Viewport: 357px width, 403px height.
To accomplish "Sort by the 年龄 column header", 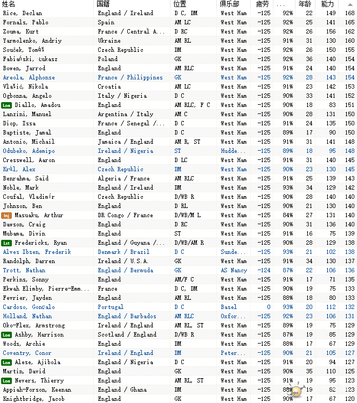I will click(x=305, y=4).
